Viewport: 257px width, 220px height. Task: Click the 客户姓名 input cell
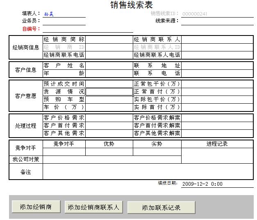coord(109,66)
